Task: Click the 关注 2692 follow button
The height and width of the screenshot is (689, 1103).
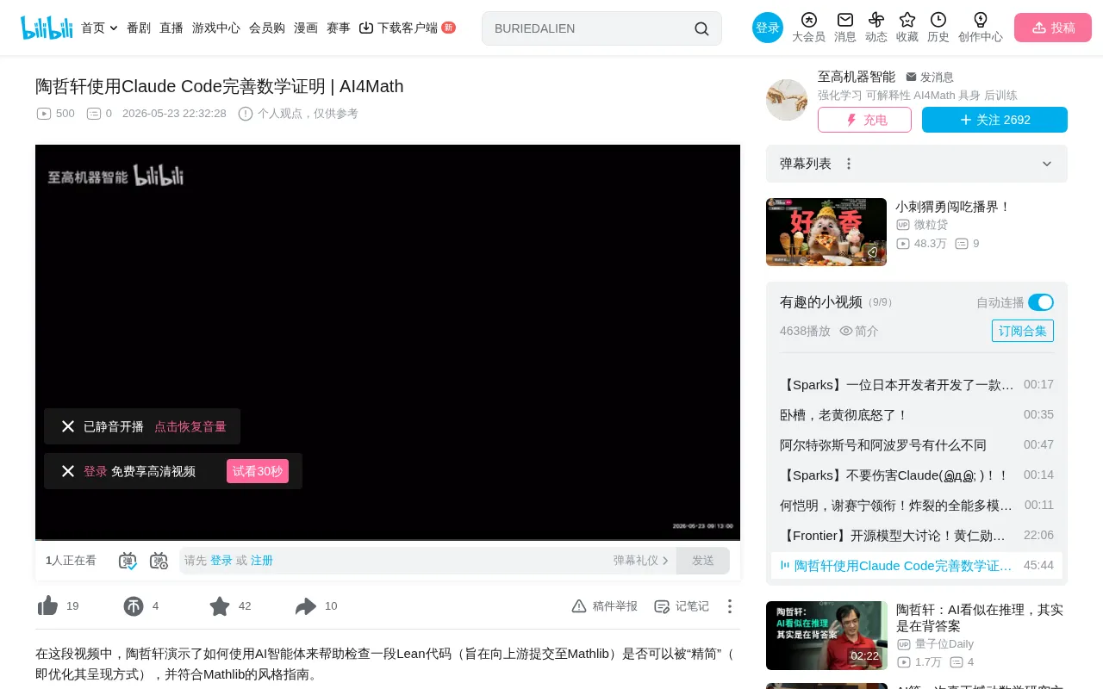Action: 994,120
